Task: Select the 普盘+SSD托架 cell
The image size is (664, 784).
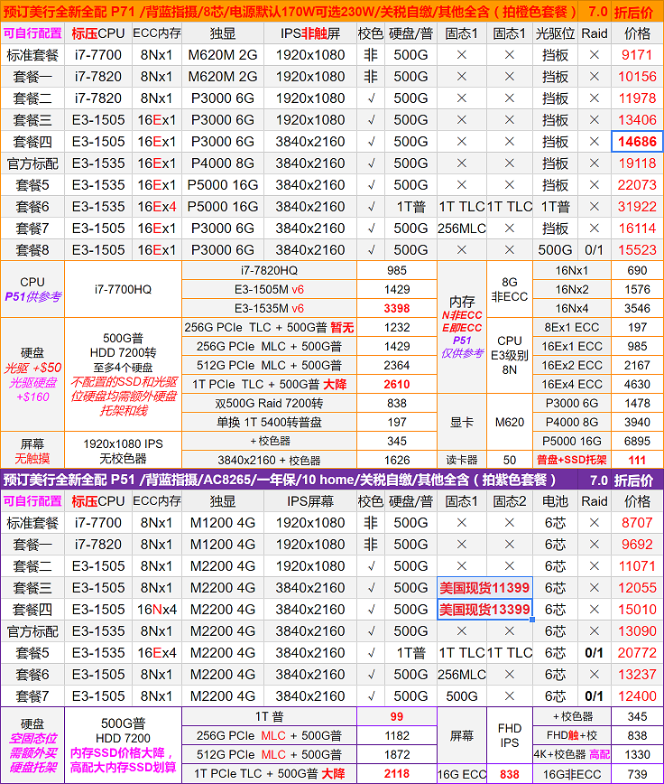Action: tap(572, 460)
